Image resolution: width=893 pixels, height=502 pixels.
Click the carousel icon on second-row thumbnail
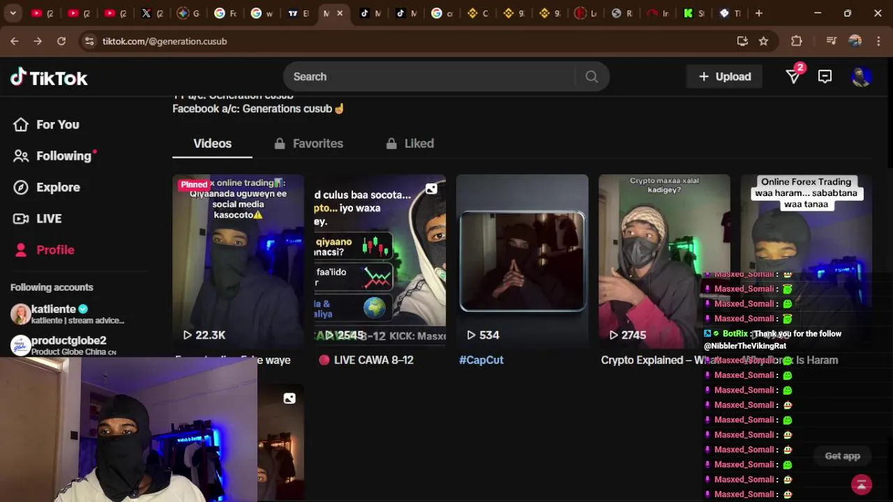click(290, 398)
